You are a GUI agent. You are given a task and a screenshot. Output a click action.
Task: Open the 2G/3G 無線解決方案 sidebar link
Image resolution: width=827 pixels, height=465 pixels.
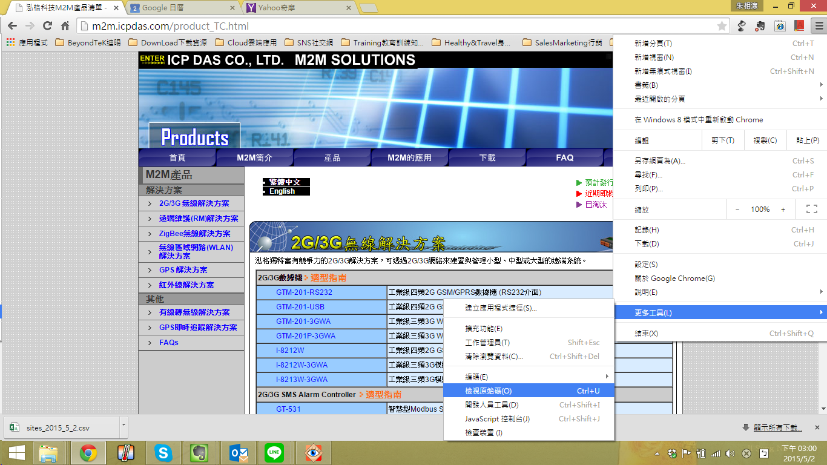194,203
